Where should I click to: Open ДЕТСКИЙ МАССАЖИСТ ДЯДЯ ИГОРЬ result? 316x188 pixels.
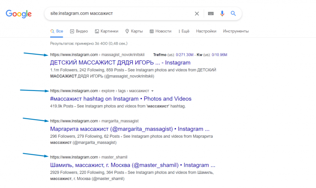[x=120, y=63]
